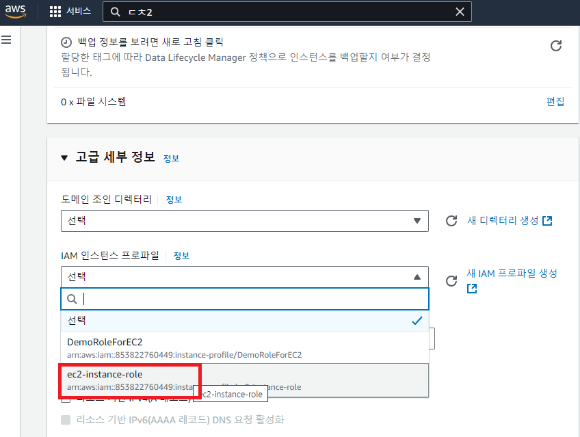The height and width of the screenshot is (437, 580).
Task: Clear the search box with X
Action: 460,12
